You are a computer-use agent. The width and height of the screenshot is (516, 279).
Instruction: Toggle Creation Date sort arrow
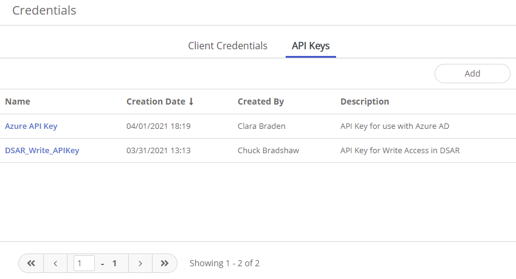coord(191,102)
